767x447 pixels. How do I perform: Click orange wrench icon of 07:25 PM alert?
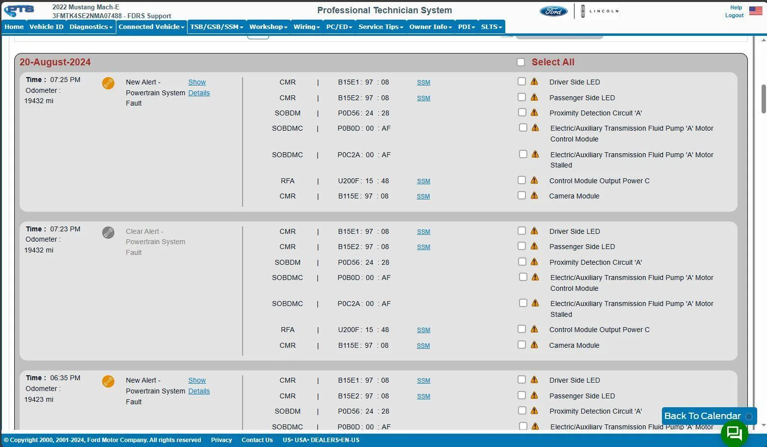[108, 83]
